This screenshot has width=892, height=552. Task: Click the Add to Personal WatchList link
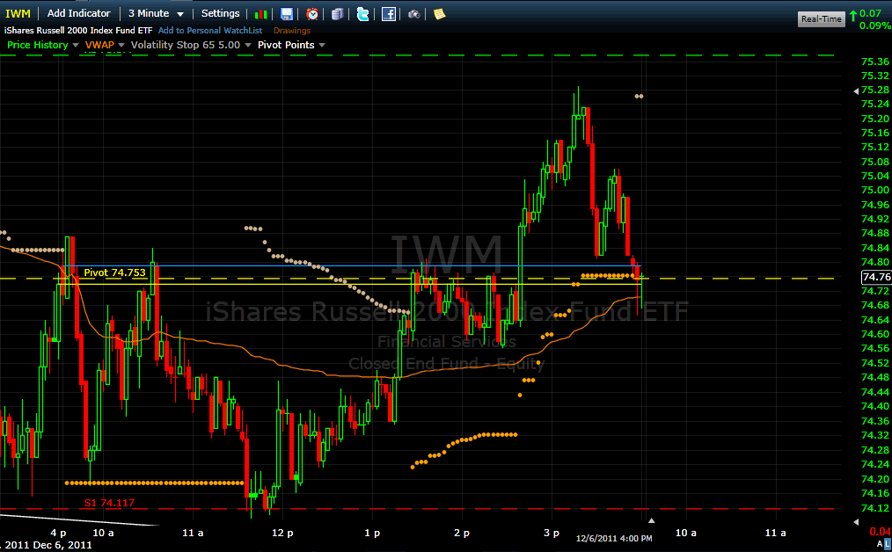210,31
